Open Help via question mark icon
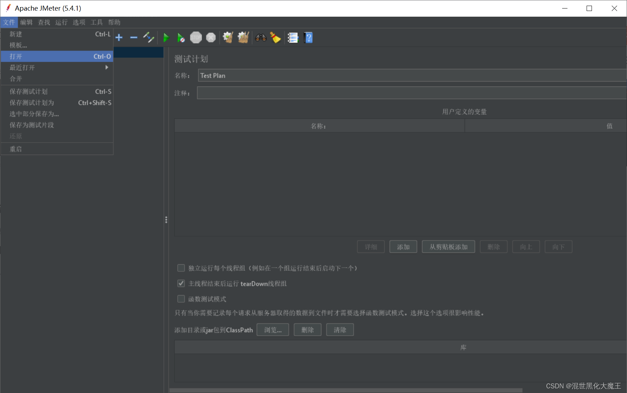Viewport: 627px width, 393px height. (308, 38)
